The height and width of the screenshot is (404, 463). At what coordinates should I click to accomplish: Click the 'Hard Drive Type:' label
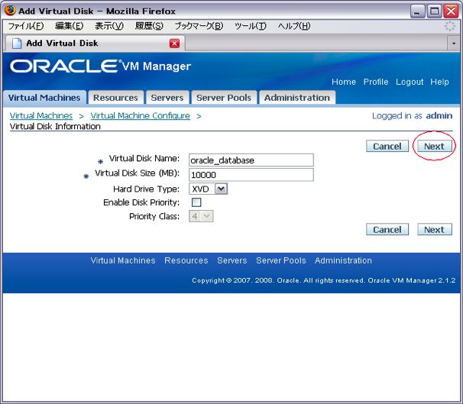tap(146, 189)
